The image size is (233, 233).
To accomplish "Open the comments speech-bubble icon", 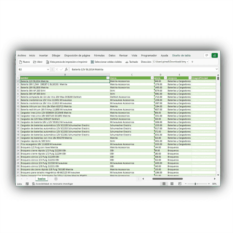I will [x=207, y=55].
